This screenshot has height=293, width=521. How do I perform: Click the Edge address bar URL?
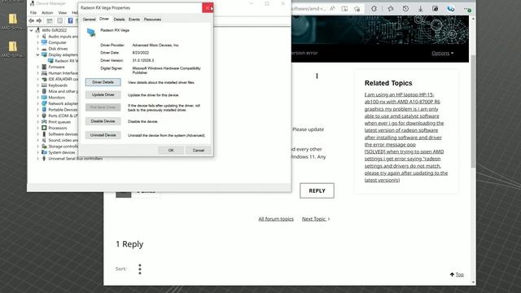(x=308, y=9)
